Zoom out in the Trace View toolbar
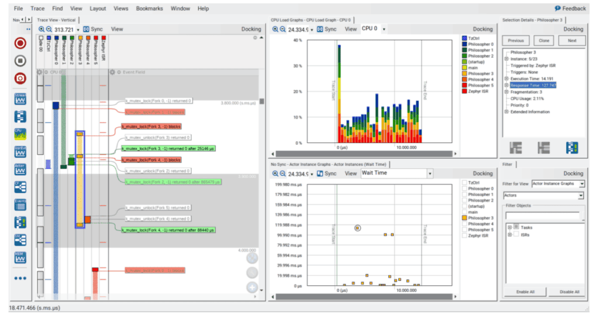 49,29
